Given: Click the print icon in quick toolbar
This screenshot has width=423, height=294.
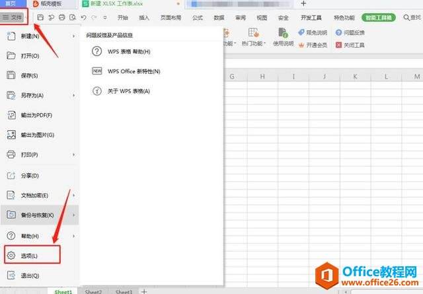Looking at the screenshot, I should click(x=61, y=18).
